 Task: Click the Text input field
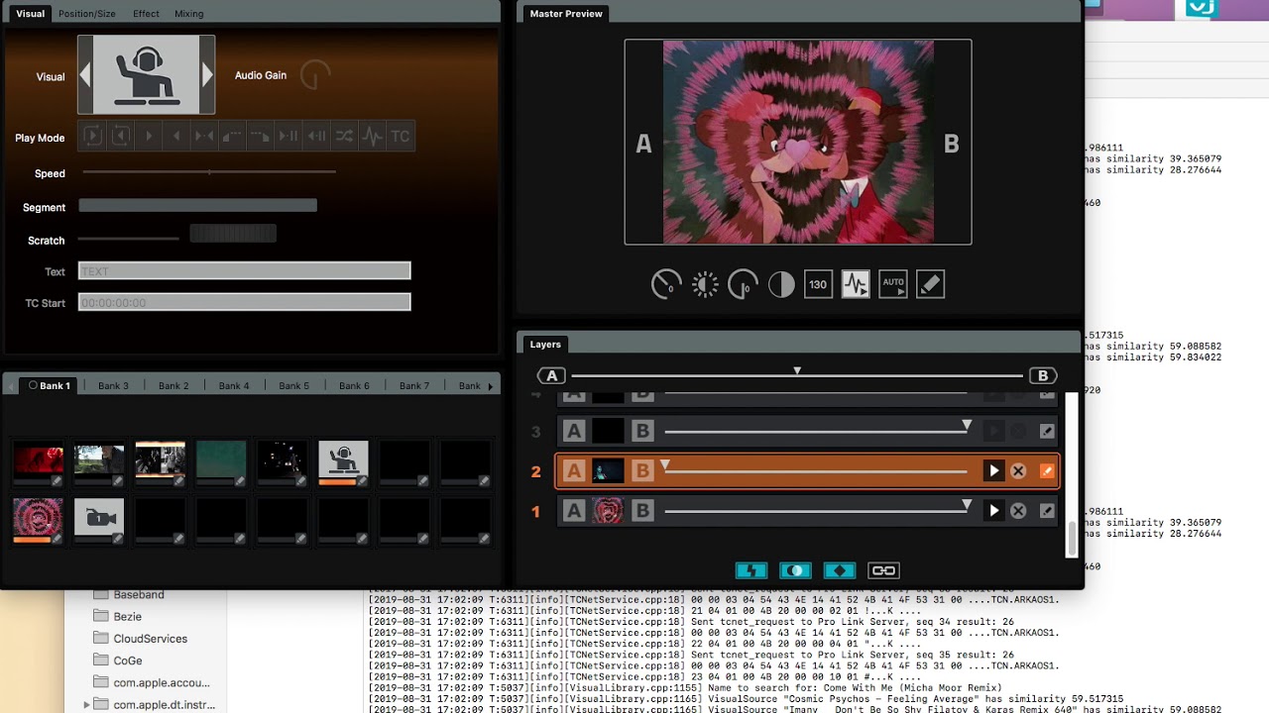(x=244, y=270)
